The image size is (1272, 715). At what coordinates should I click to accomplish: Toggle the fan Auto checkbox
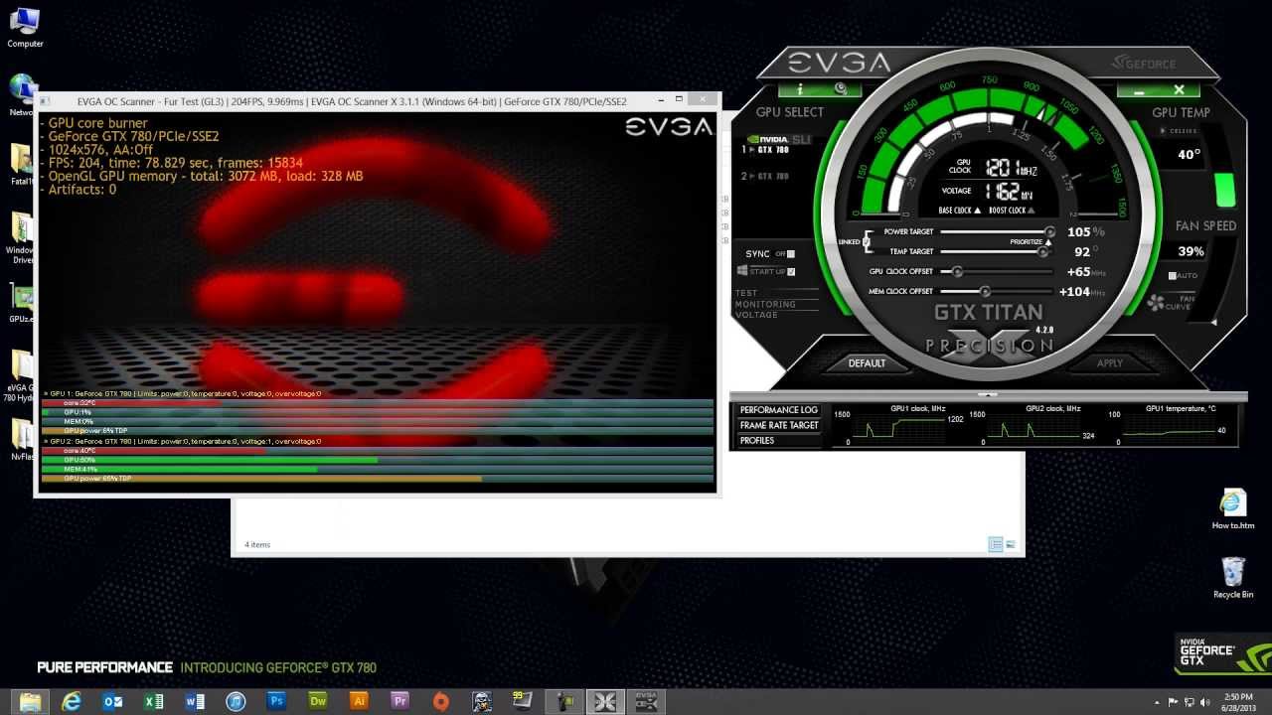tap(1172, 275)
